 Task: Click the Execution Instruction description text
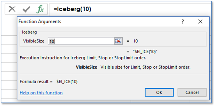click(x=83, y=58)
